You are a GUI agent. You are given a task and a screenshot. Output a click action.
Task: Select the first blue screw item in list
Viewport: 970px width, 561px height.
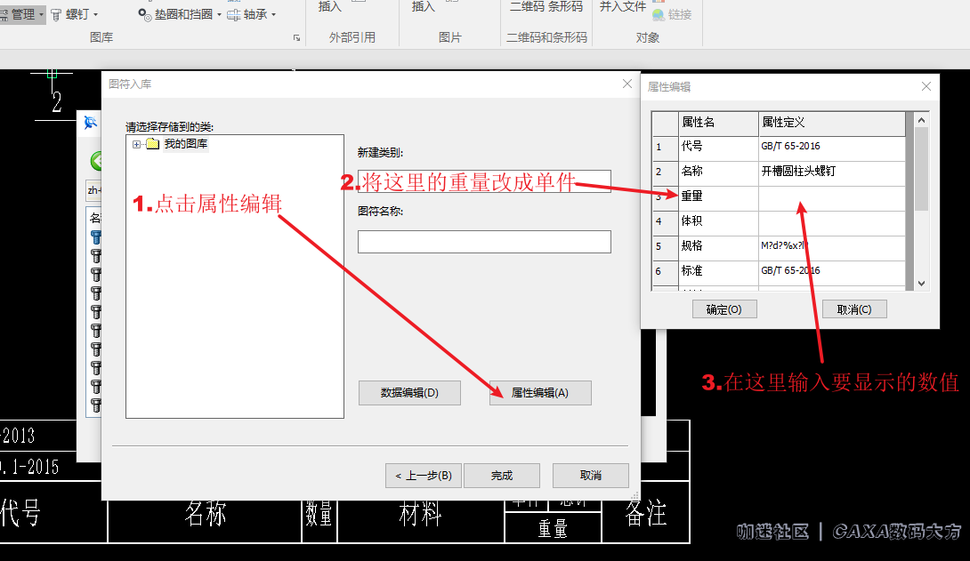click(95, 237)
